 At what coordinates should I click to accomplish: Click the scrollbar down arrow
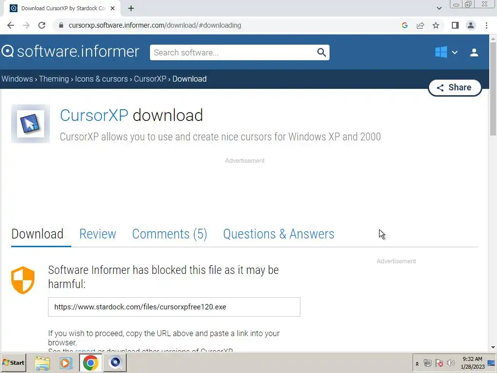pos(493,348)
